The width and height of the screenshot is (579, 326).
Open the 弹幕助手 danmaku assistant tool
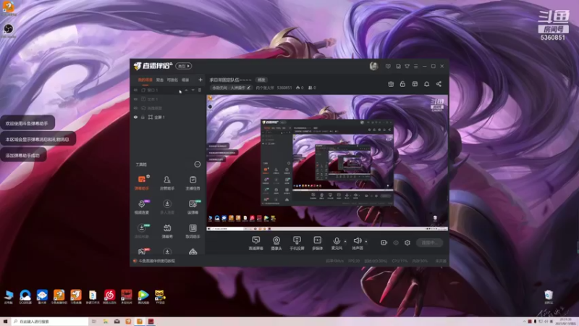[x=141, y=183]
